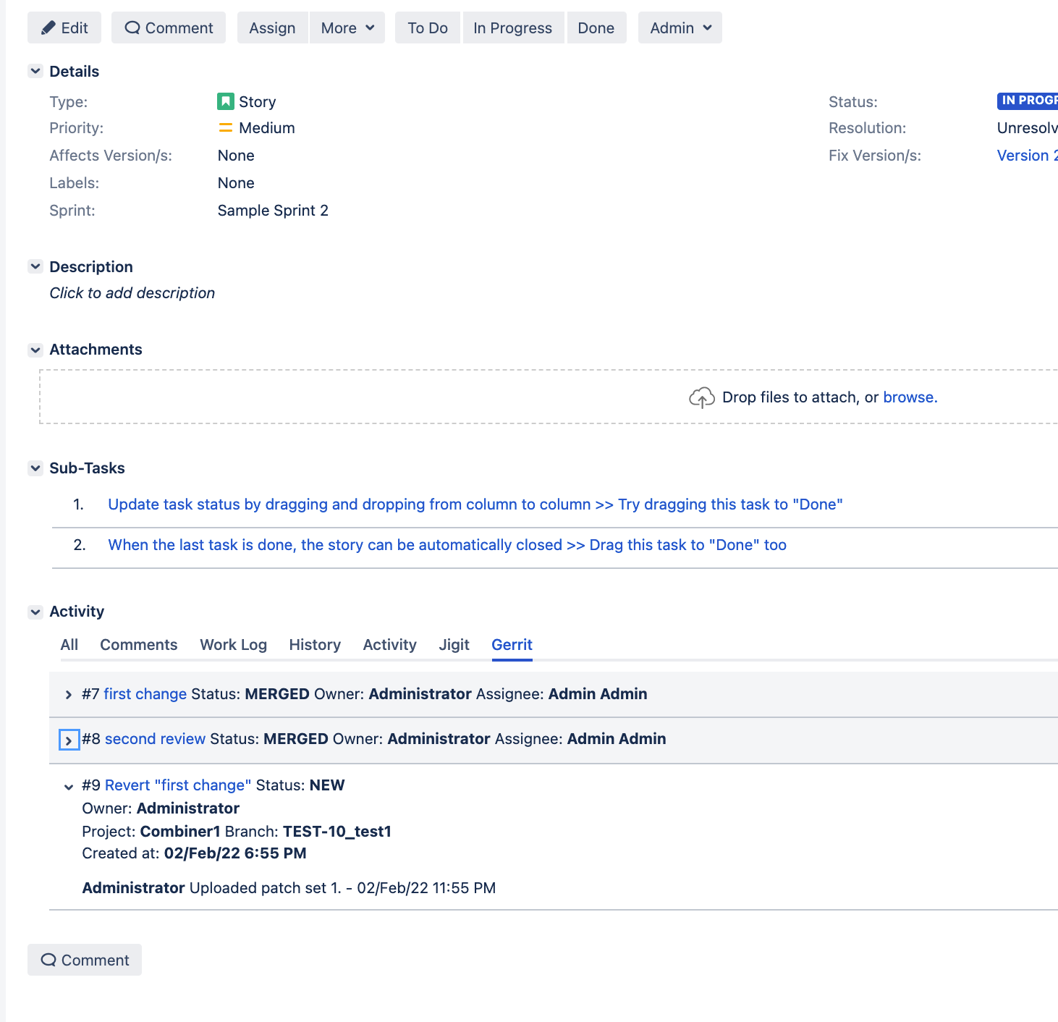1058x1022 pixels.
Task: Switch to the History tab
Action: pyautogui.click(x=314, y=644)
